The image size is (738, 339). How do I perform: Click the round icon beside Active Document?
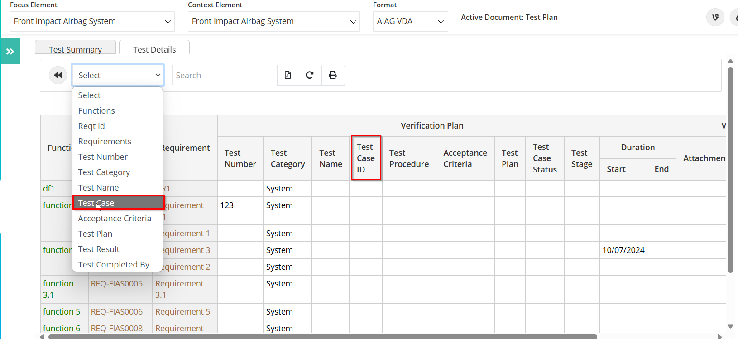pyautogui.click(x=715, y=18)
